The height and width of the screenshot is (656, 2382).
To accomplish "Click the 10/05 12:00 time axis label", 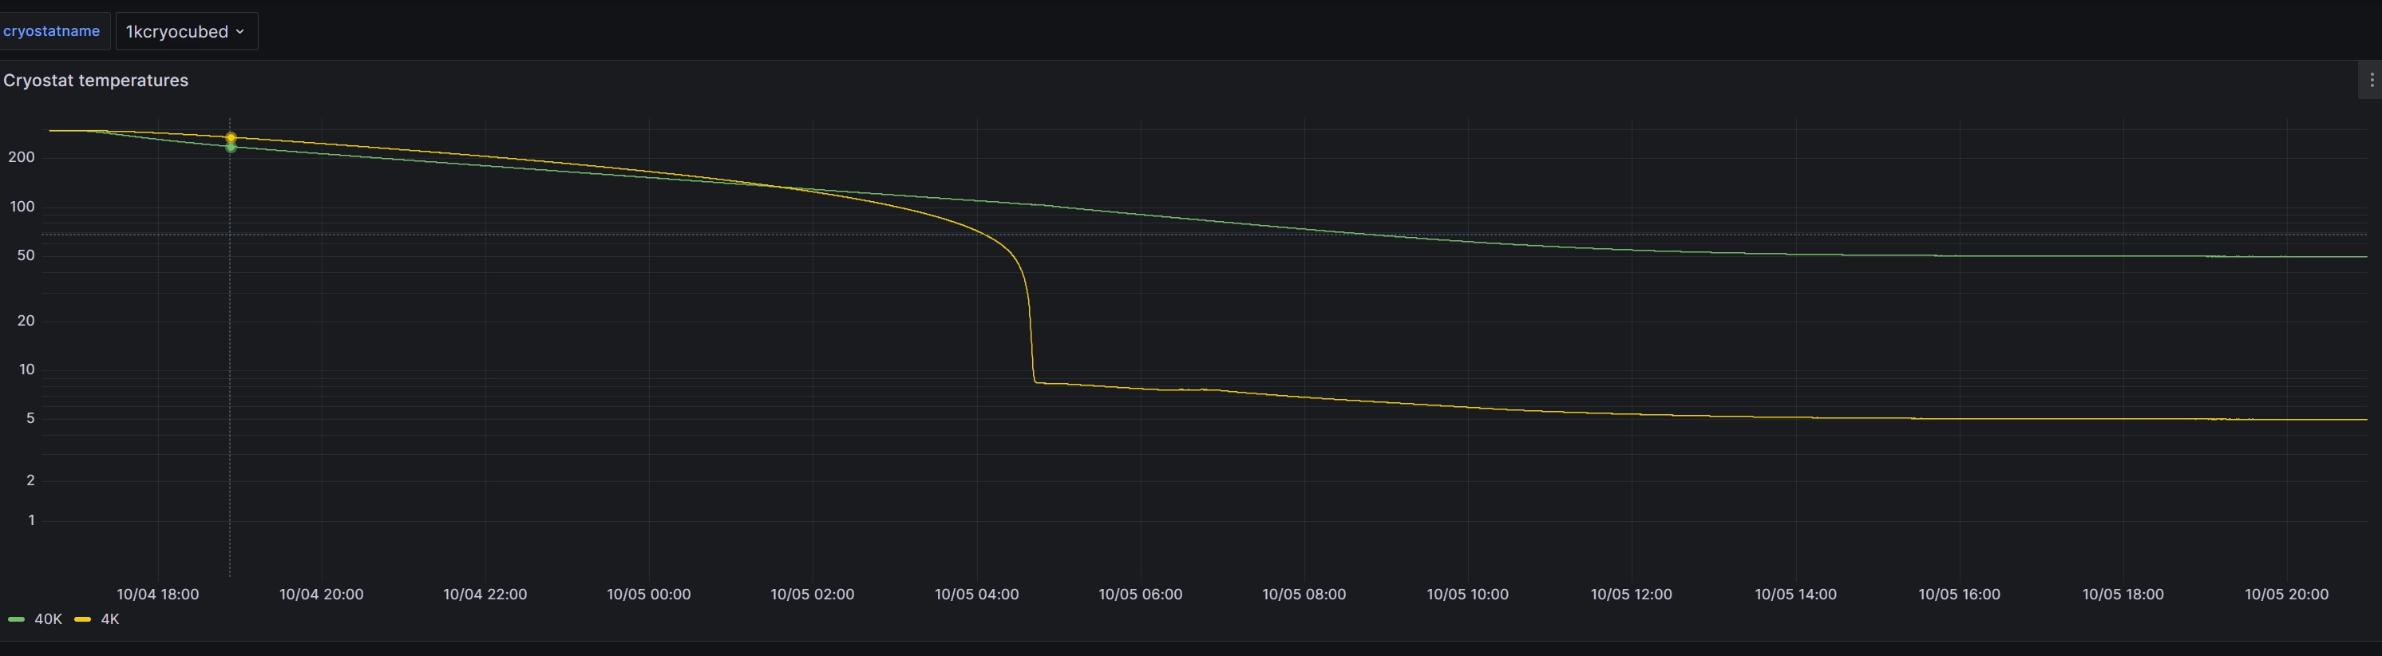I will pos(1632,594).
